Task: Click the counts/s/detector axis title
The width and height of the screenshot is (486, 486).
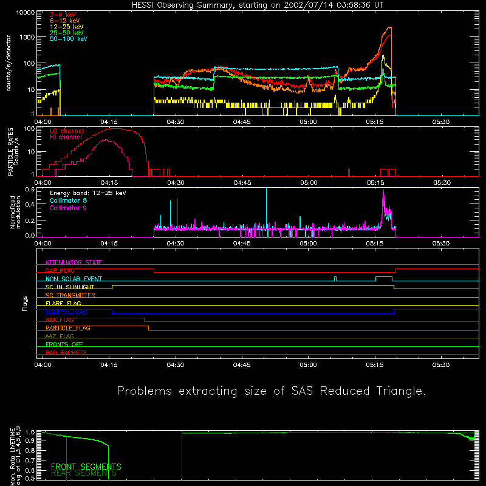Action: click(x=9, y=63)
